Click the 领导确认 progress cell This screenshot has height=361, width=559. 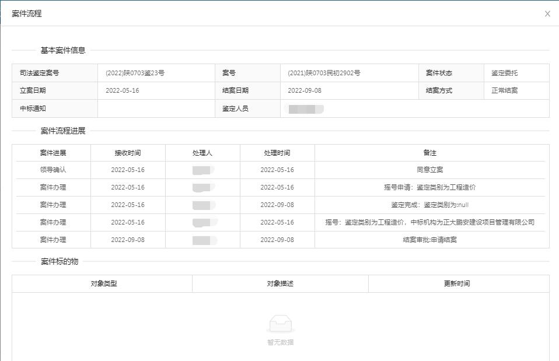(53, 170)
